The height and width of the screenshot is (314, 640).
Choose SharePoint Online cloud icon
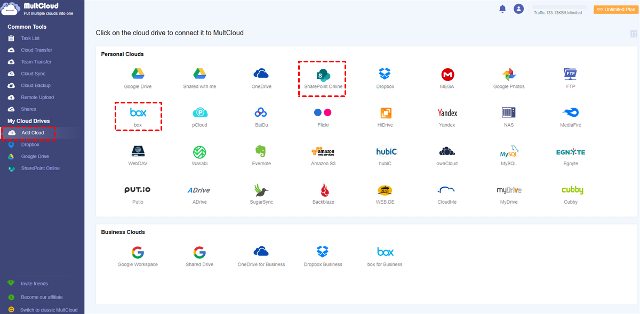click(323, 78)
